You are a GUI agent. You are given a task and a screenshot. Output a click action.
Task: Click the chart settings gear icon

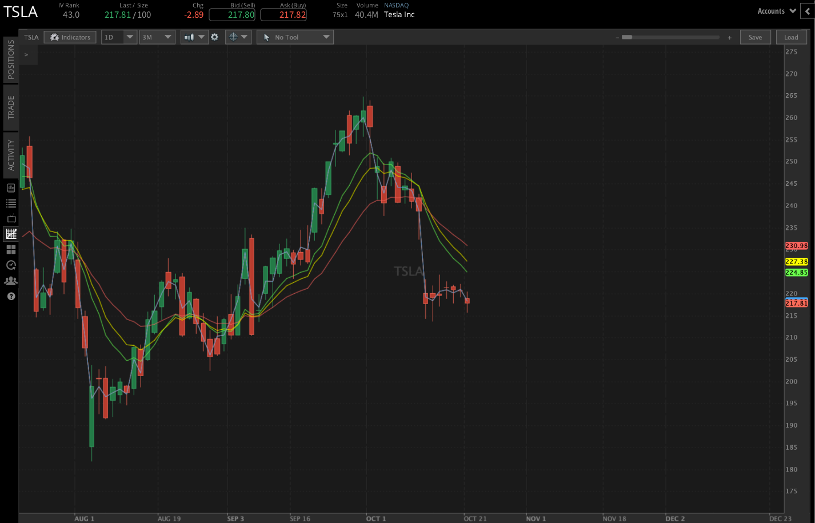(215, 37)
